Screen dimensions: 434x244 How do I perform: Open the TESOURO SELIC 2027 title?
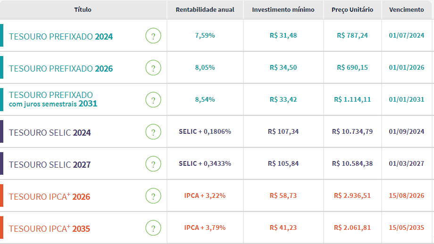(50, 165)
